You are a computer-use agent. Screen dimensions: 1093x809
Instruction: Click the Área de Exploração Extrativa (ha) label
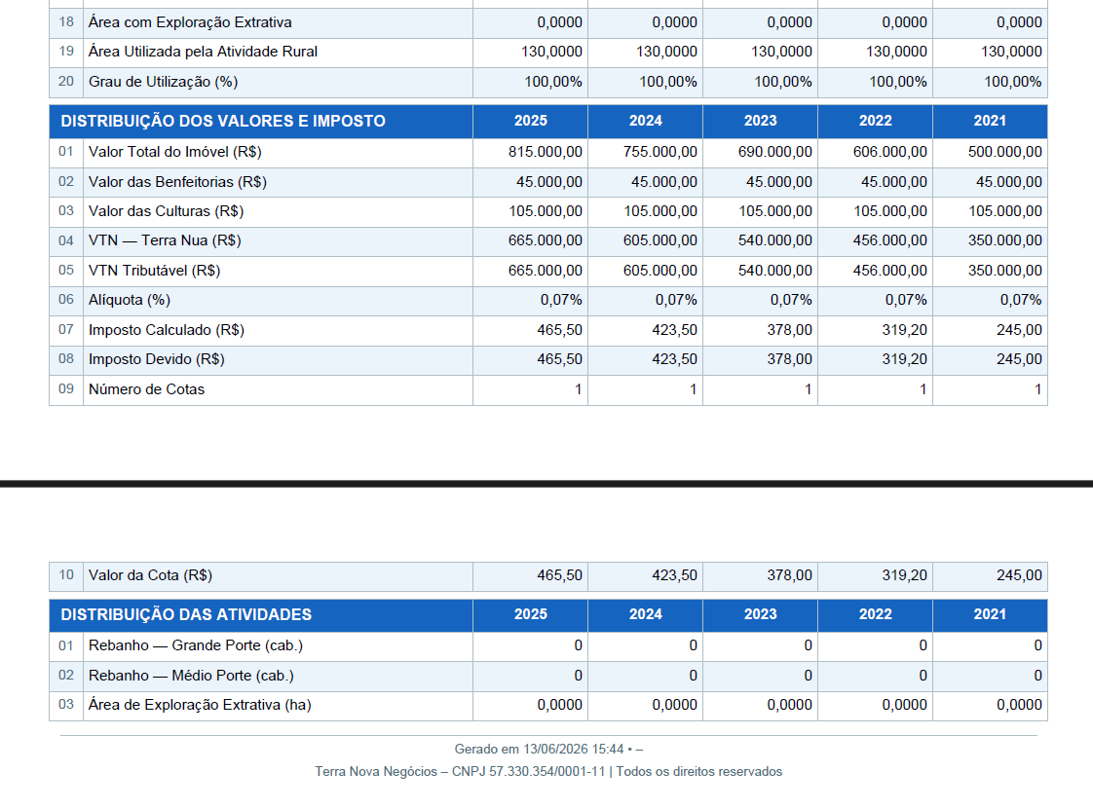(x=200, y=705)
